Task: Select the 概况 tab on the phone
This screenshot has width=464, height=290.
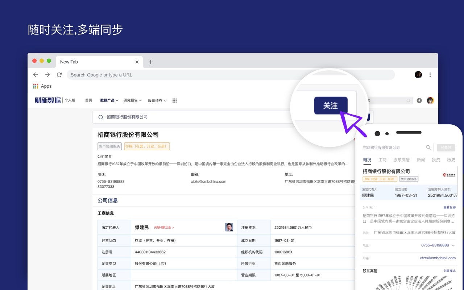Action: tap(367, 160)
